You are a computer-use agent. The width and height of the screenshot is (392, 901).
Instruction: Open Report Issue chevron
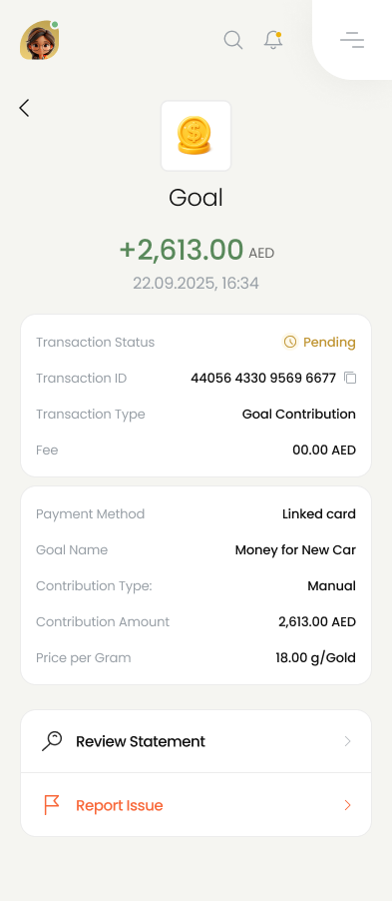[x=347, y=805]
